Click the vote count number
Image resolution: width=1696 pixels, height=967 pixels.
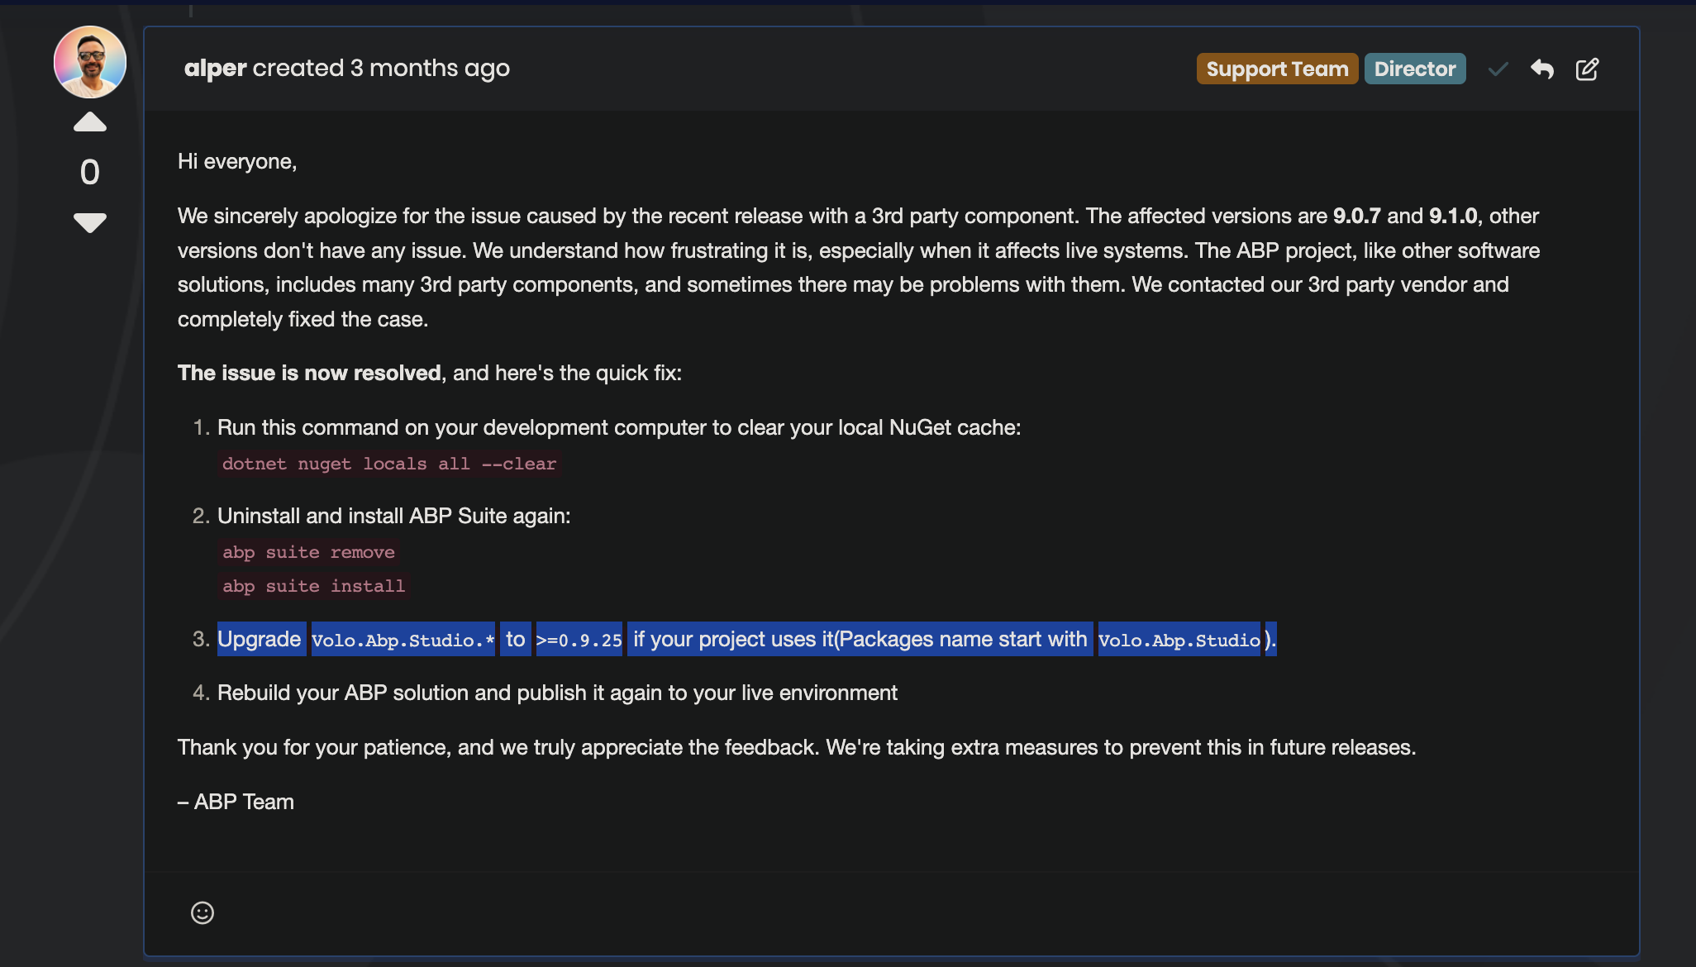(x=90, y=172)
